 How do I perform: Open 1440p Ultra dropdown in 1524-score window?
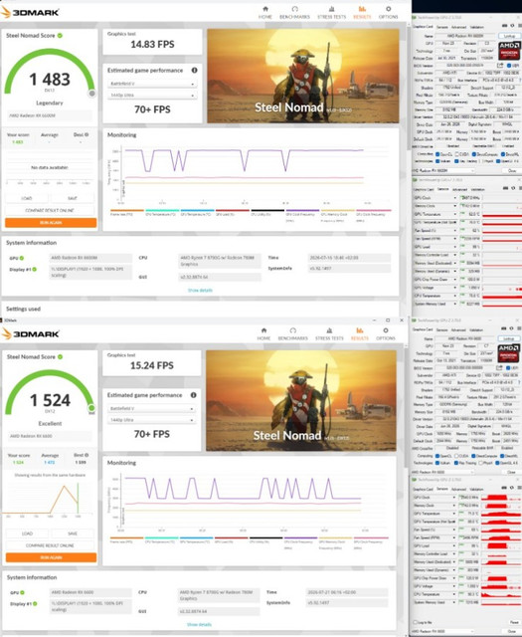[151, 420]
